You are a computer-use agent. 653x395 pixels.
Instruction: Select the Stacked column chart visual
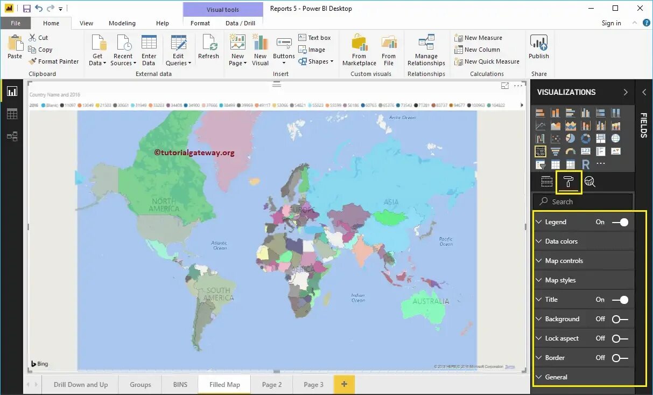coord(556,113)
